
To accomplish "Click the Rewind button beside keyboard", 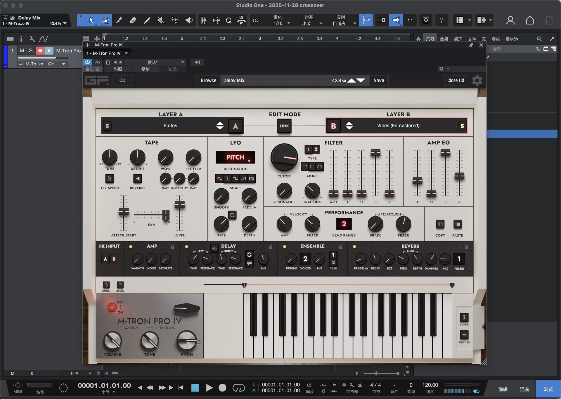I will tap(464, 335).
